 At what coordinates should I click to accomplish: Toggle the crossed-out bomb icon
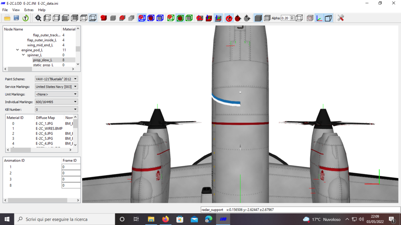pos(229,18)
